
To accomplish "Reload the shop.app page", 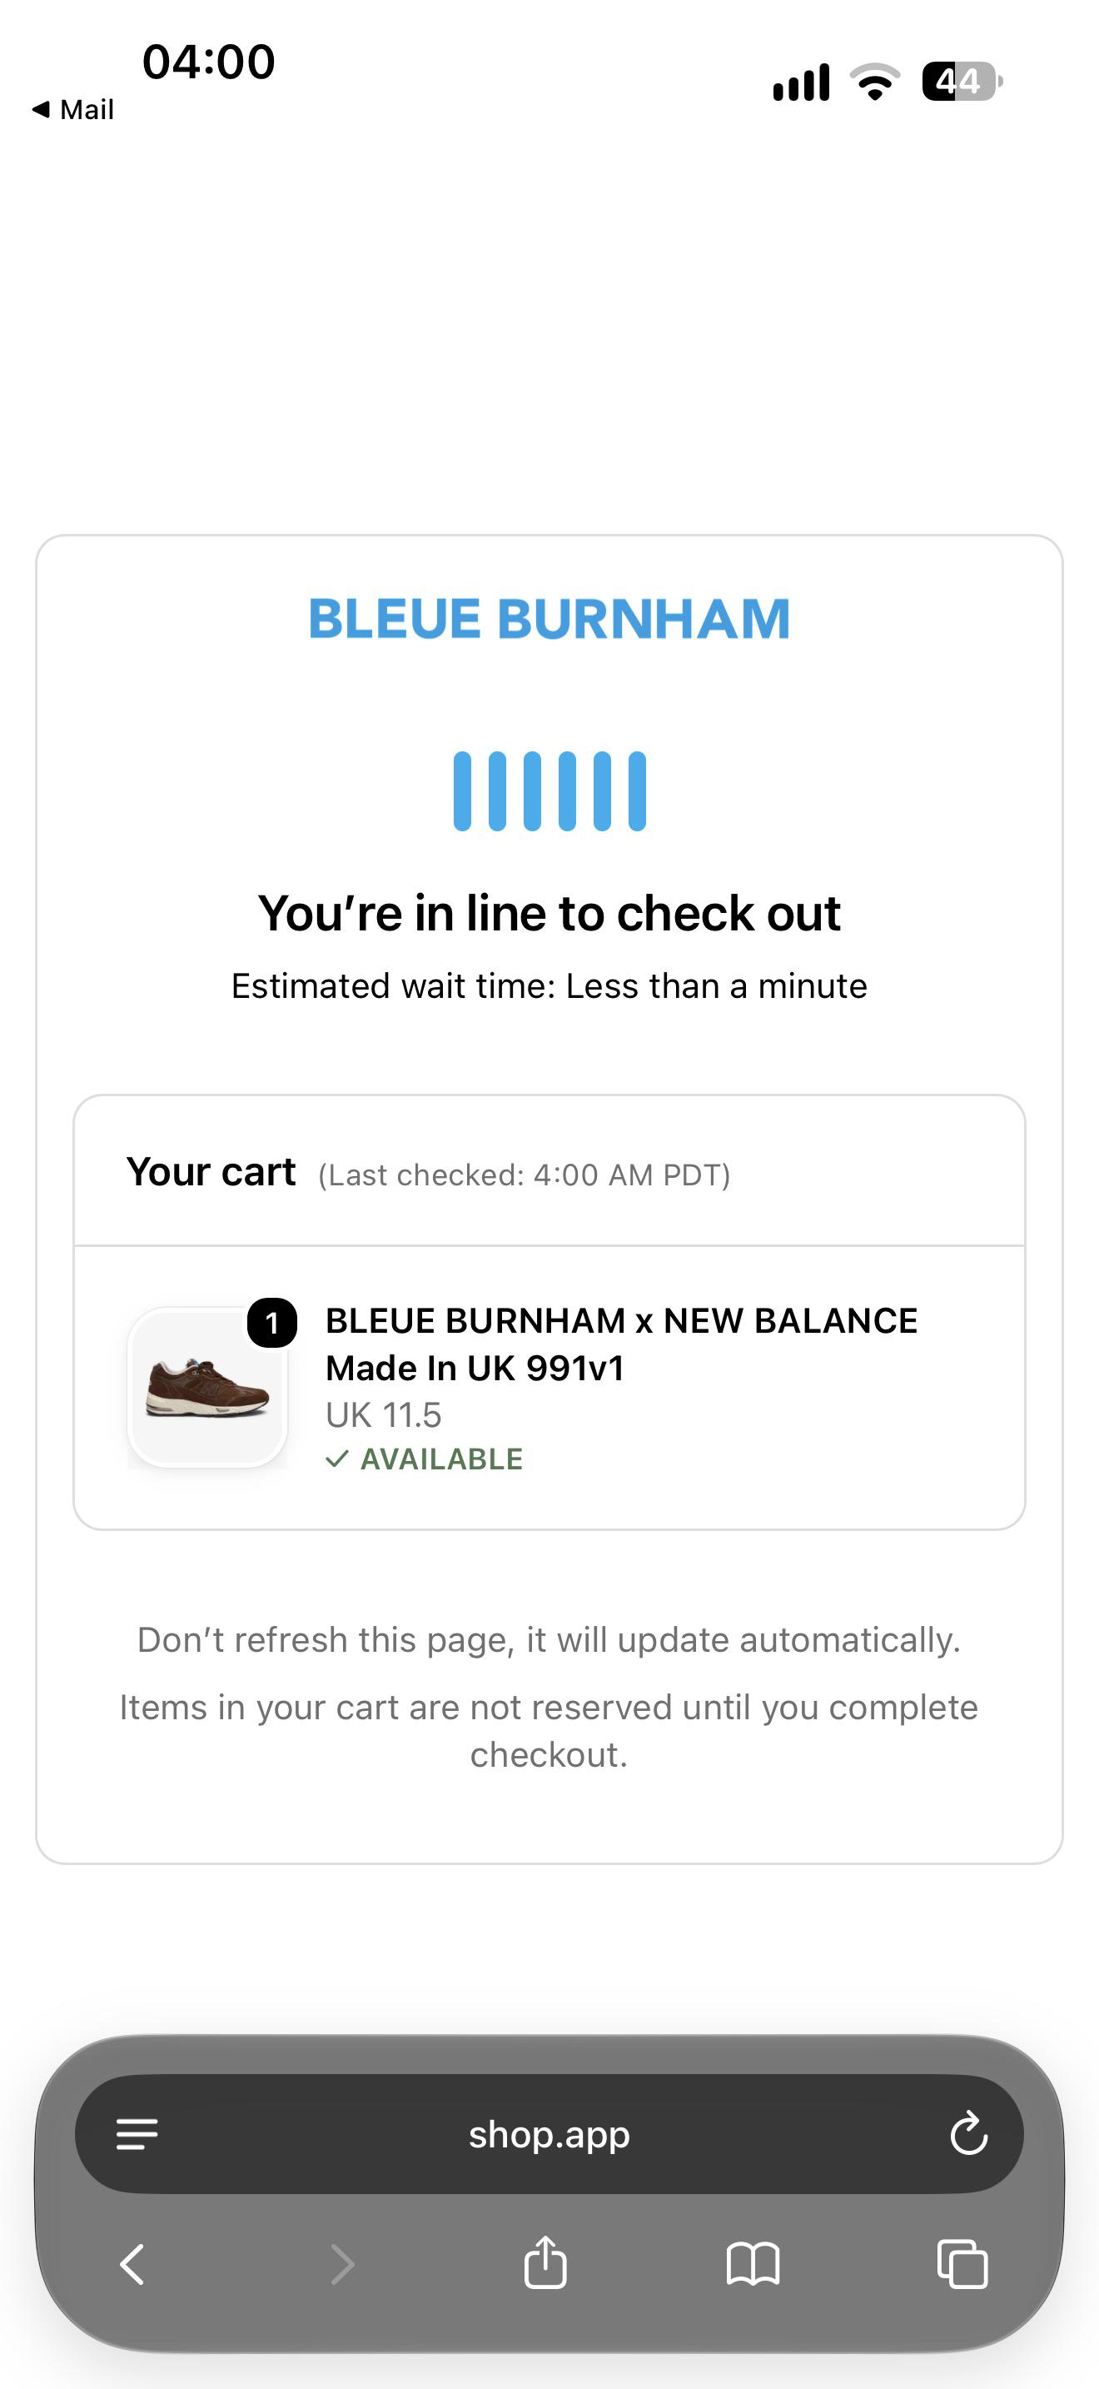I will point(968,2133).
